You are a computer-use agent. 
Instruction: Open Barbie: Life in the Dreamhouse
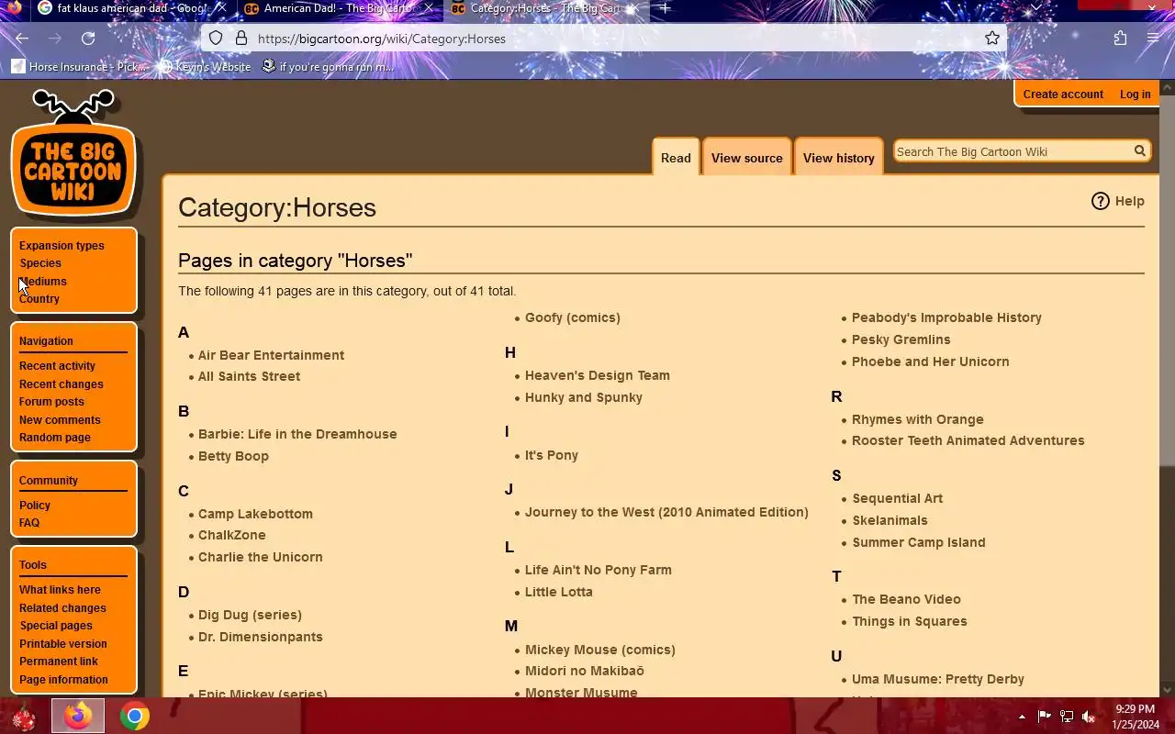[297, 434]
